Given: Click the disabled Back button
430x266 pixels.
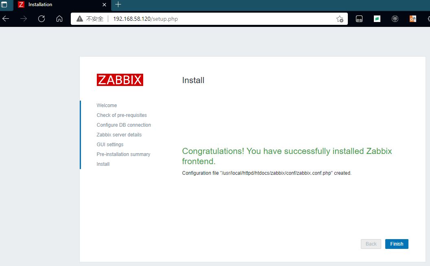Looking at the screenshot, I should click(x=371, y=244).
